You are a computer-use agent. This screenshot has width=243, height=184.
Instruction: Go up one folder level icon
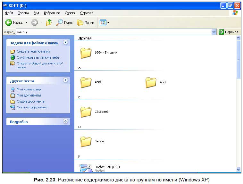coord(49,22)
